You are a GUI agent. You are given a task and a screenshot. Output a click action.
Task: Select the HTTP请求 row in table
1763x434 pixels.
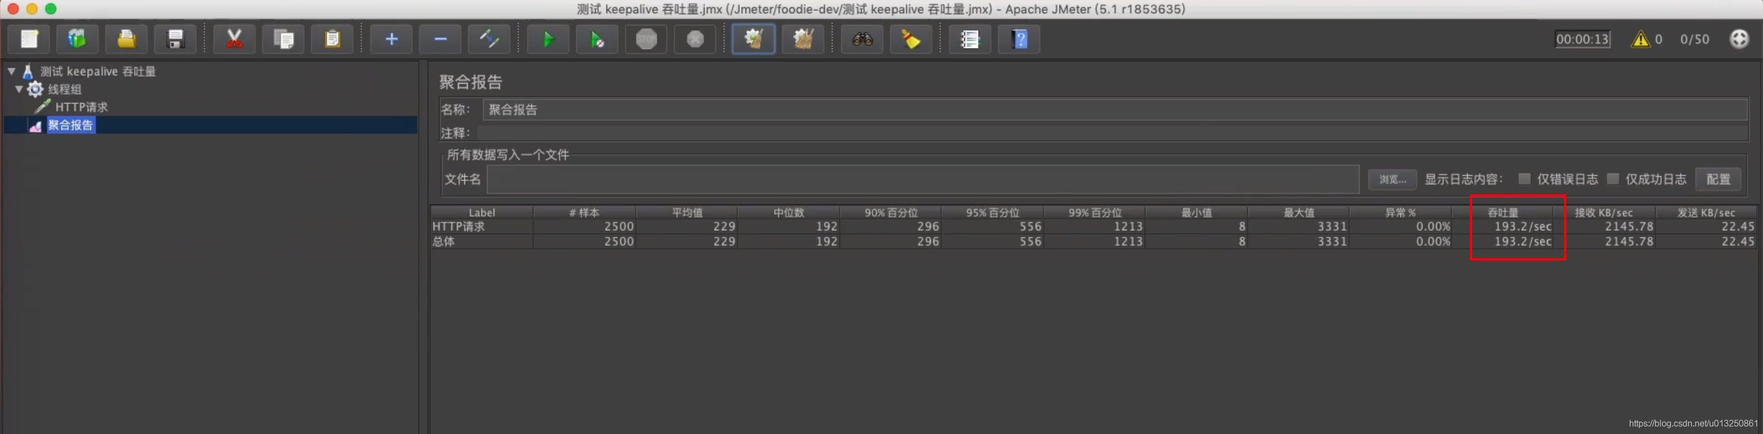pyautogui.click(x=1094, y=226)
